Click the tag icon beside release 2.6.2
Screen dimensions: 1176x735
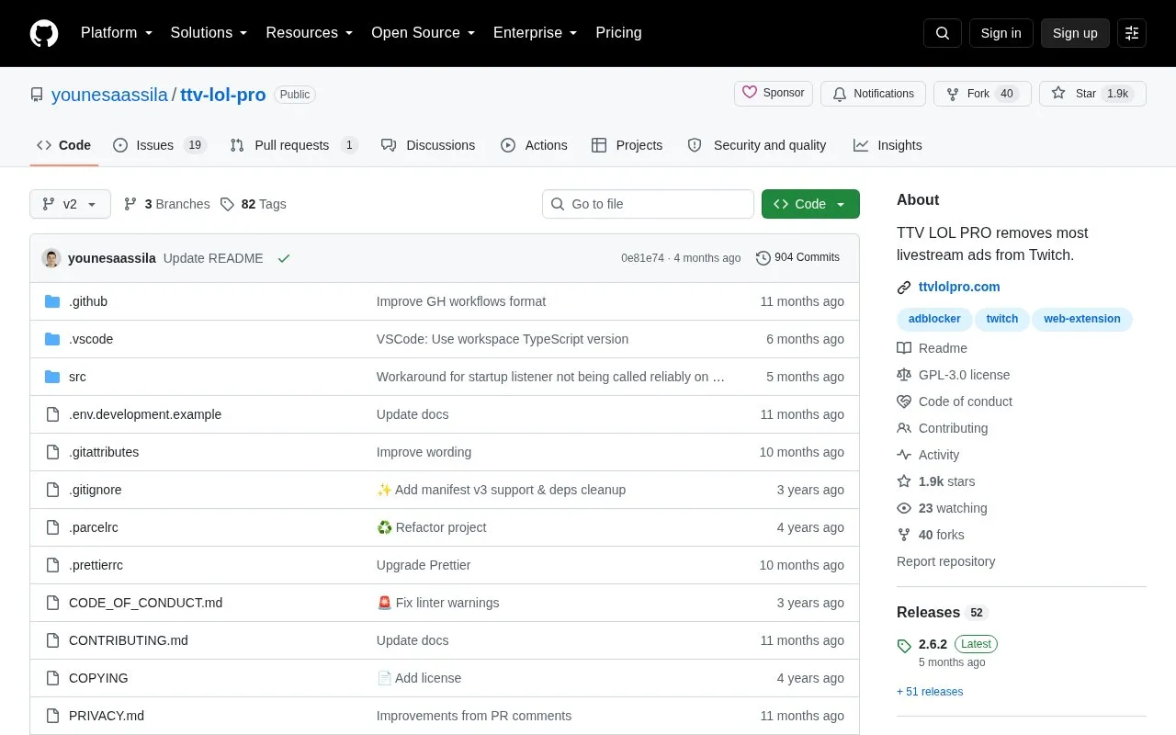[x=904, y=646]
